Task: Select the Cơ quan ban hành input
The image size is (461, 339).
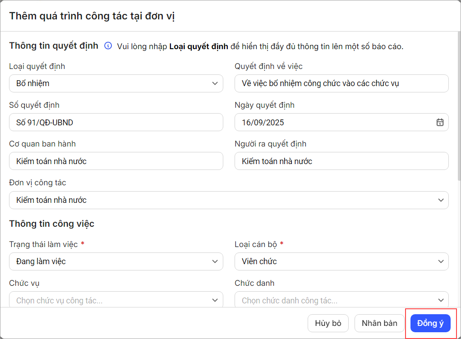Action: [116, 161]
